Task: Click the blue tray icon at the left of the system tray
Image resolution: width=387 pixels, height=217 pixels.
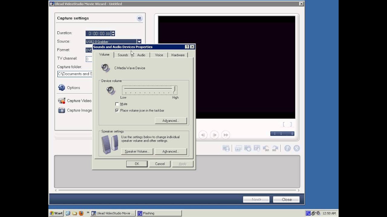Action: [x=308, y=213]
